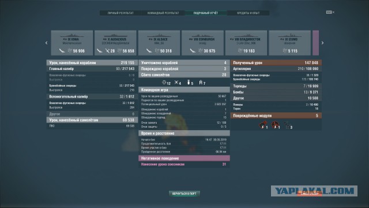Click the Сбито самолётов row
This screenshot has width=369, height=208.
(184, 75)
